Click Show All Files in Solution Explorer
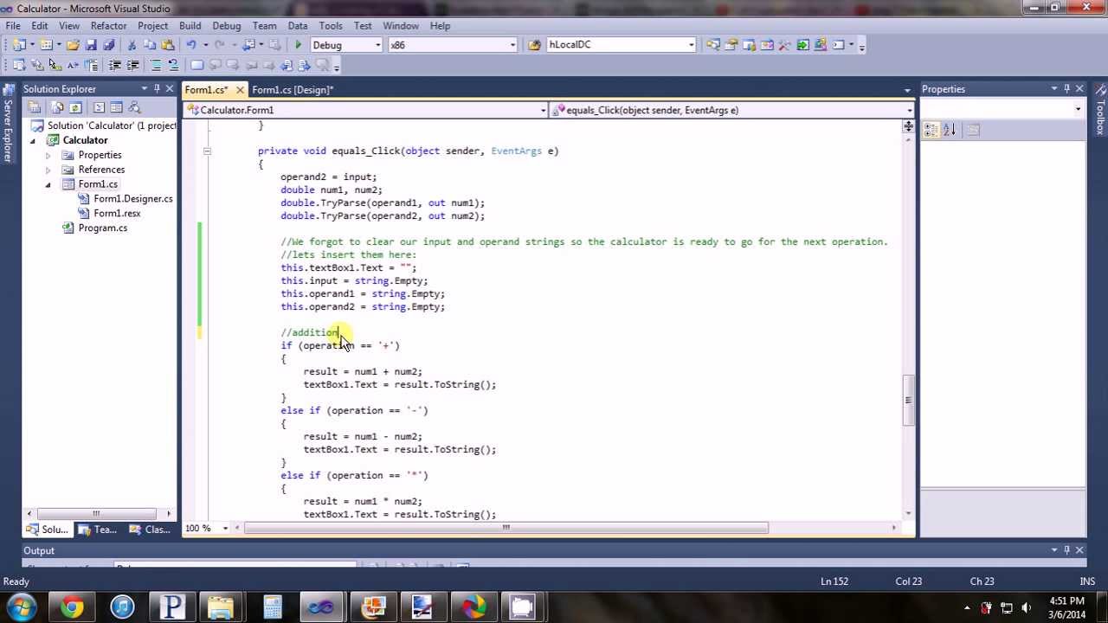This screenshot has height=623, width=1108. (57, 107)
